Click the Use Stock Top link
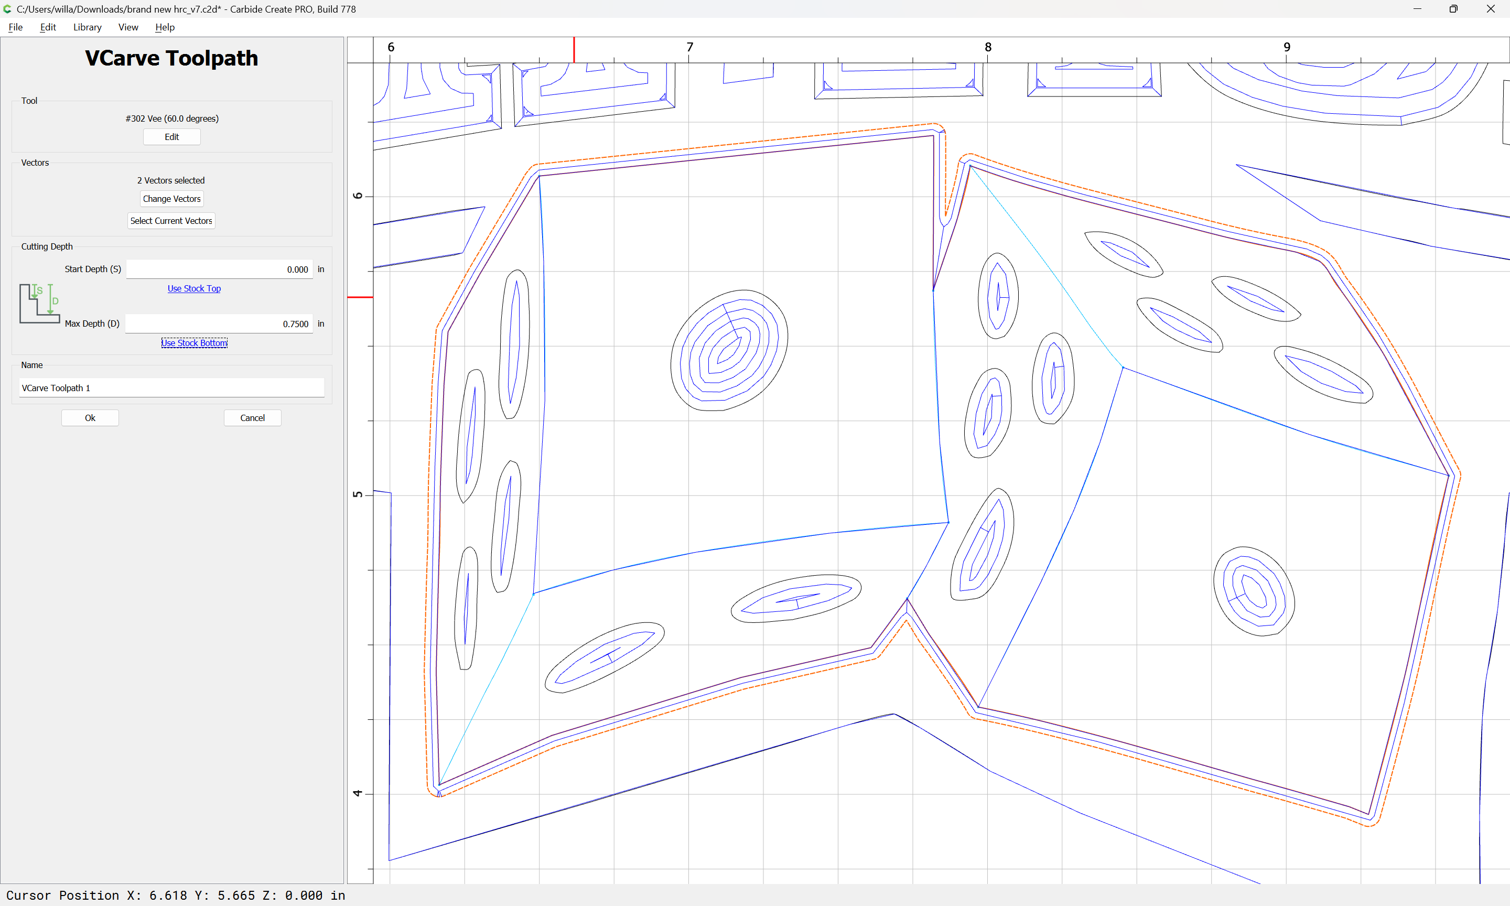1510x906 pixels. [x=194, y=288]
